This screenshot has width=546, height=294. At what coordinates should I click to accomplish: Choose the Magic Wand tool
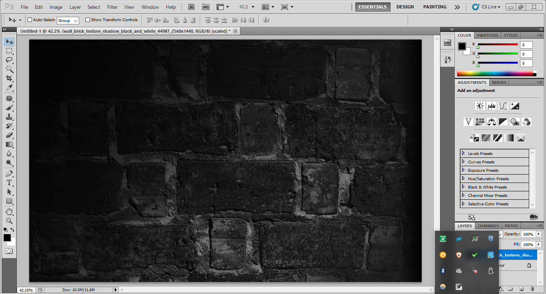coord(9,69)
